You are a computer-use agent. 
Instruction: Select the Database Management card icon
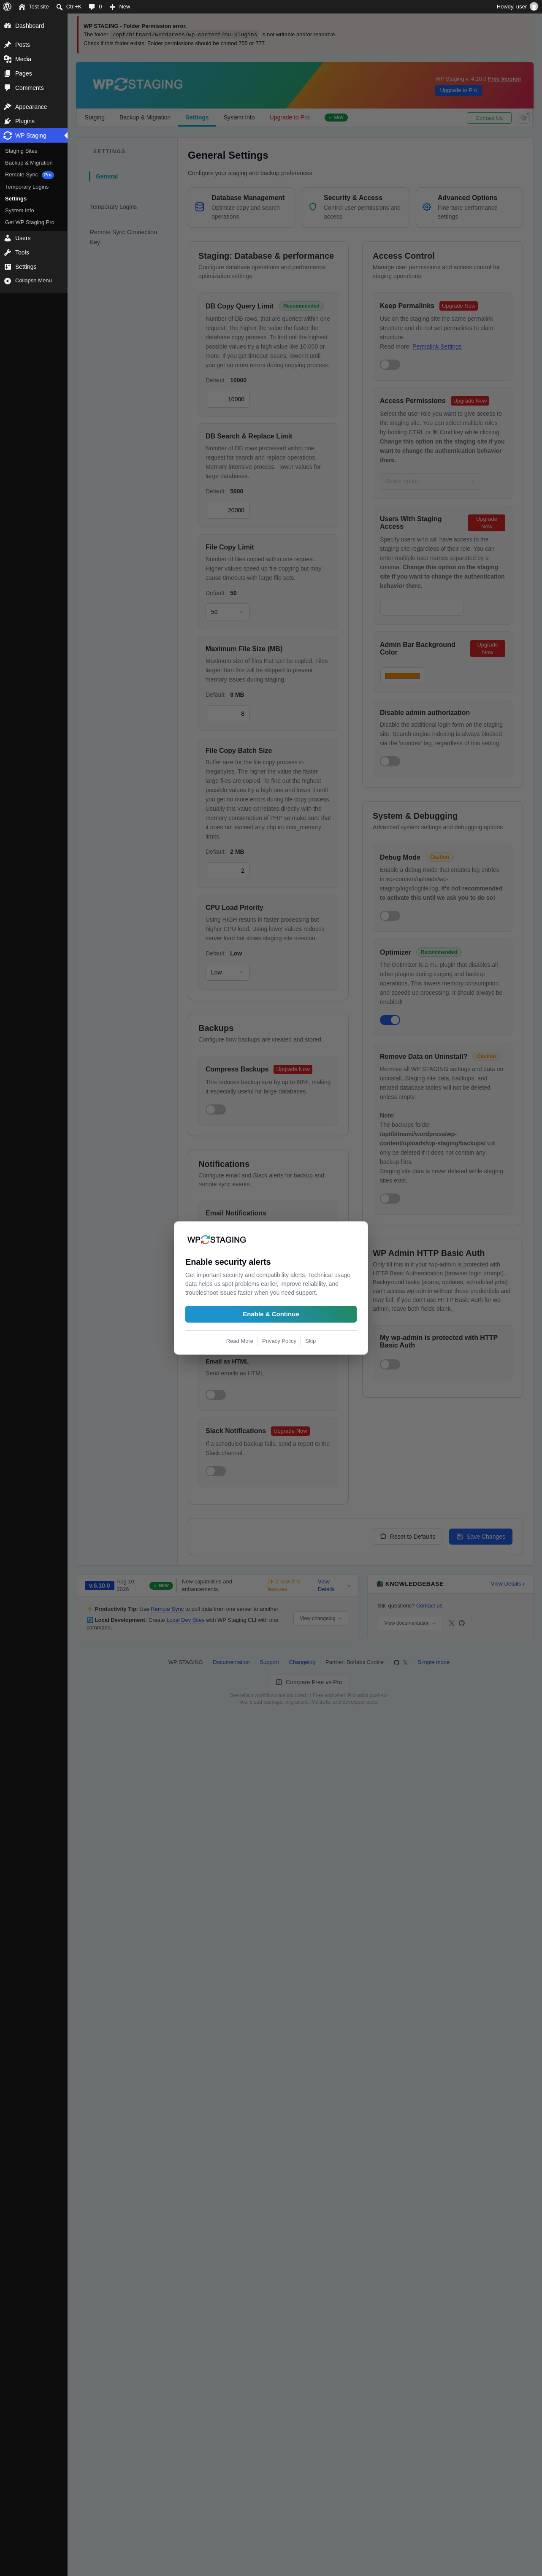click(199, 207)
